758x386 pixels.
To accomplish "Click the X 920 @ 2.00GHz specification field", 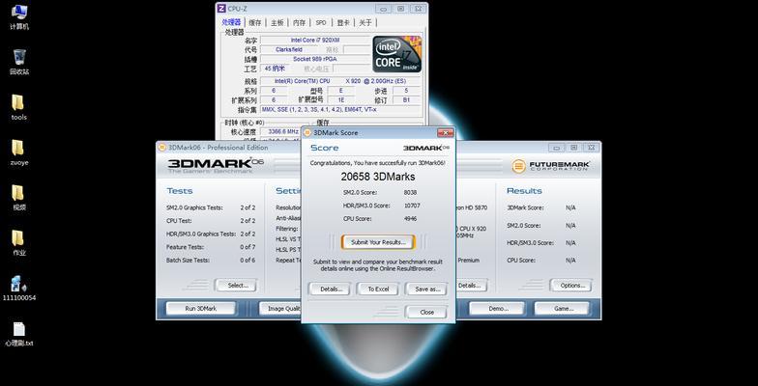I will [340, 81].
